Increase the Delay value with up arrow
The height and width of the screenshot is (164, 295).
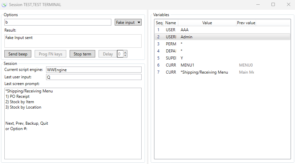click(125, 52)
